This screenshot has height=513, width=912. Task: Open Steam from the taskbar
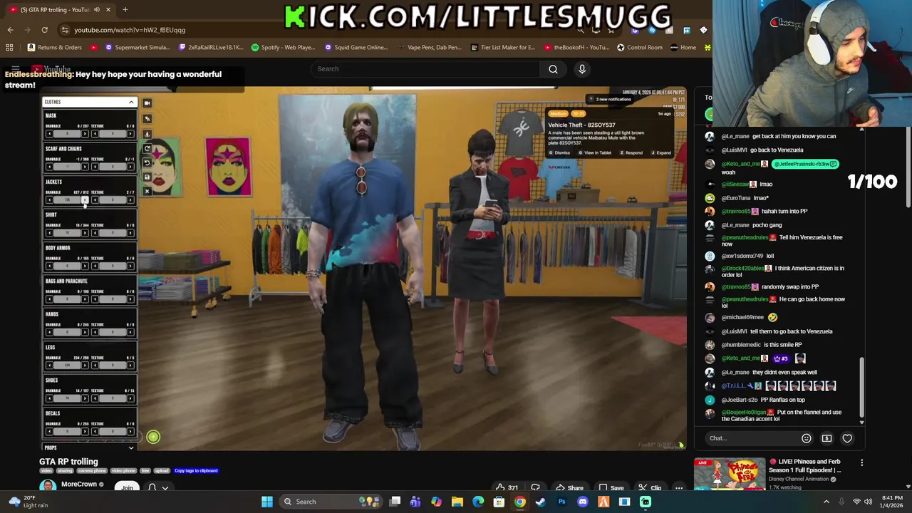point(541,502)
